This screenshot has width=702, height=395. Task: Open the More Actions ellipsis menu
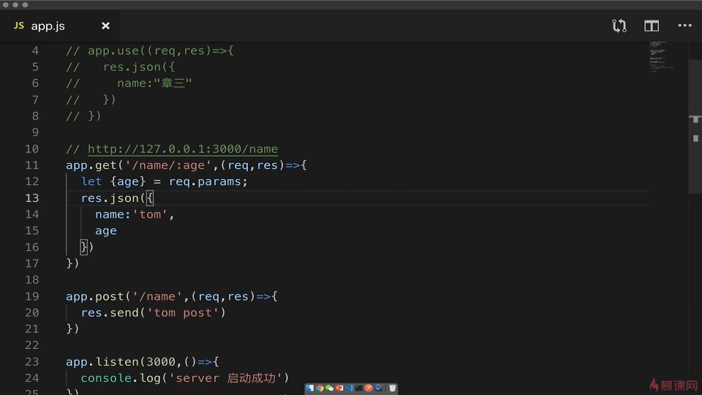pos(684,26)
